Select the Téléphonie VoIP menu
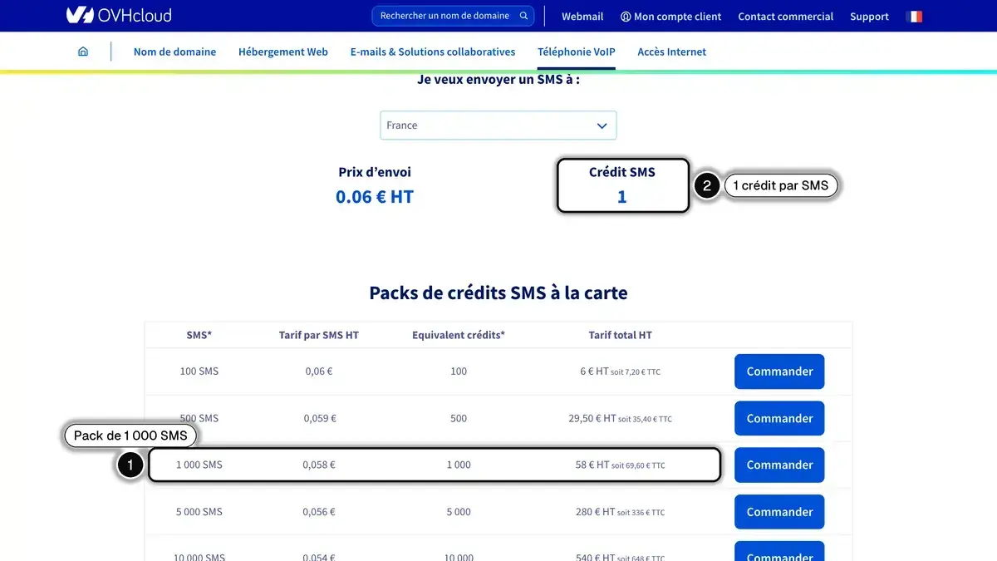This screenshot has width=997, height=561. 577,52
